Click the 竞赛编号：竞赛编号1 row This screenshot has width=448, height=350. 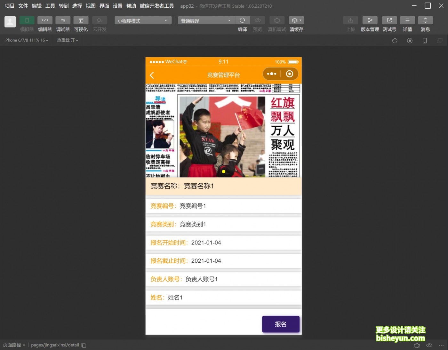tap(223, 206)
